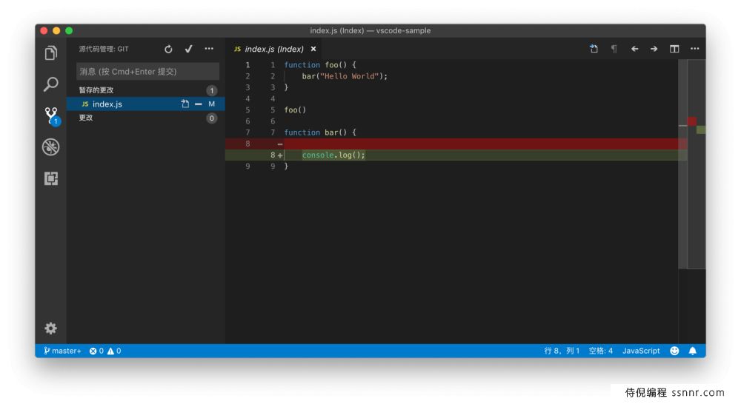The height and width of the screenshot is (404, 741).
Task: Open more actions in source control panel
Action: (209, 49)
